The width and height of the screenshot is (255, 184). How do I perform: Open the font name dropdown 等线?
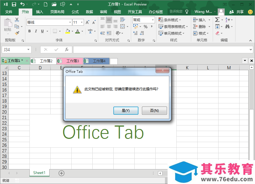pyautogui.click(x=70, y=22)
